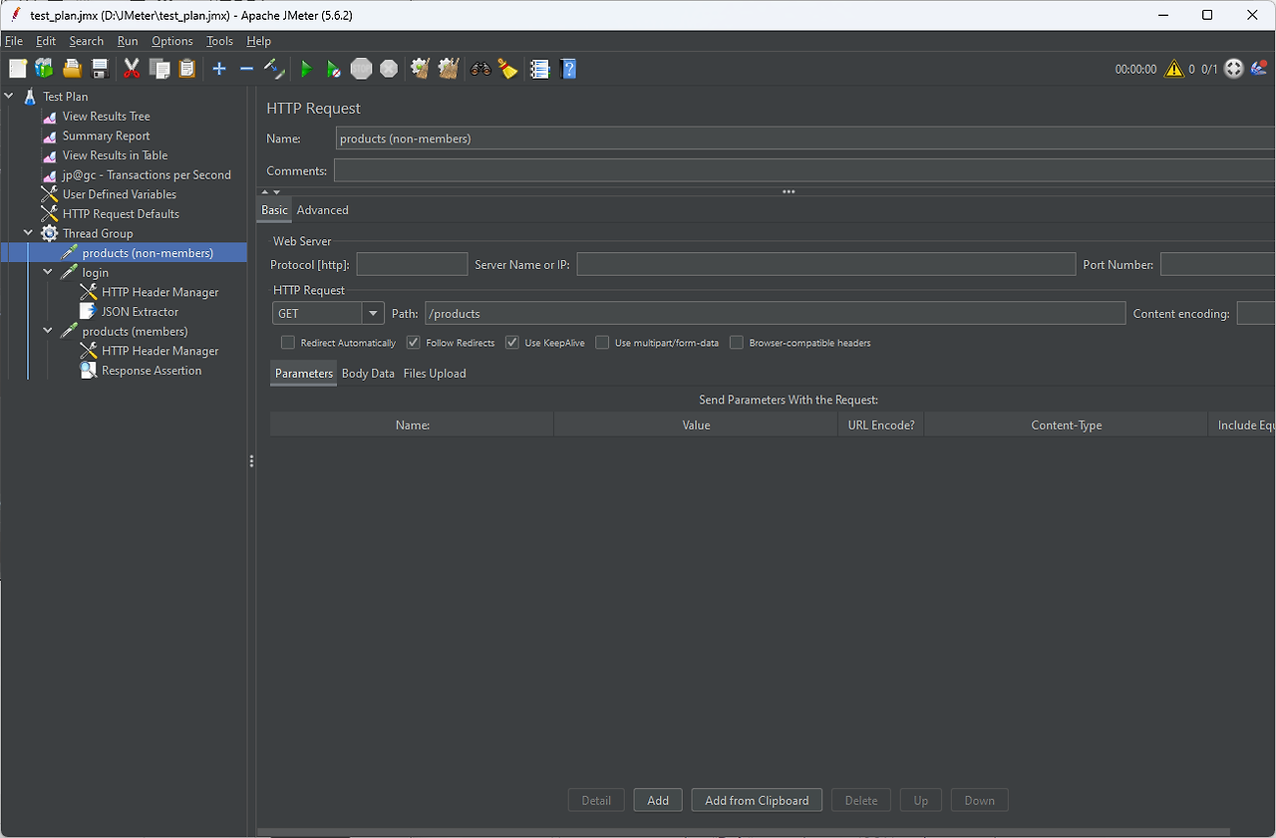This screenshot has width=1276, height=838.
Task: Toggle Redirect Automatically checkbox
Action: point(288,343)
